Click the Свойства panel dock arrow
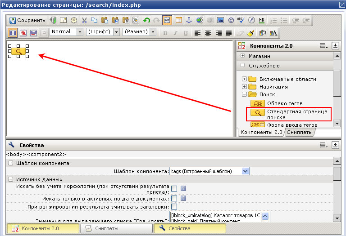Viewport: 346px width, 236px height. pyautogui.click(x=335, y=145)
